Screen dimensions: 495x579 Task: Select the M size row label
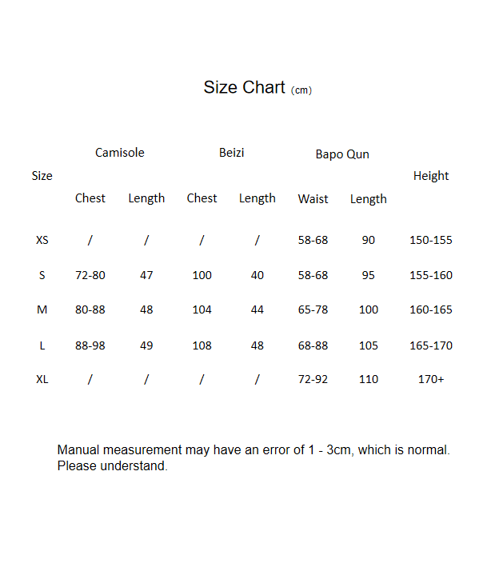click(x=42, y=309)
